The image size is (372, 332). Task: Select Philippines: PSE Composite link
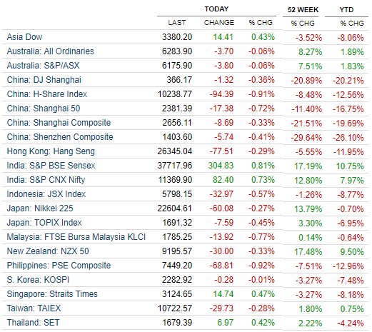[59, 266]
